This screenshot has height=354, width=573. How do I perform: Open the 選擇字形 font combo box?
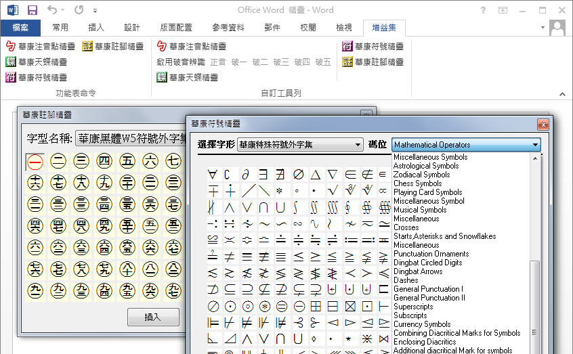pyautogui.click(x=300, y=145)
